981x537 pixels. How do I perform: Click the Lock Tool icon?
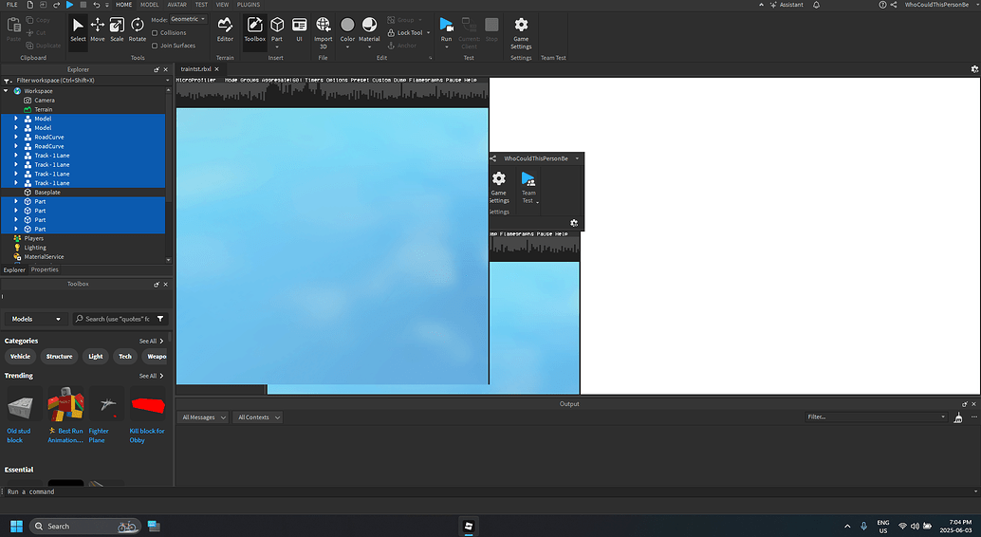tap(391, 32)
